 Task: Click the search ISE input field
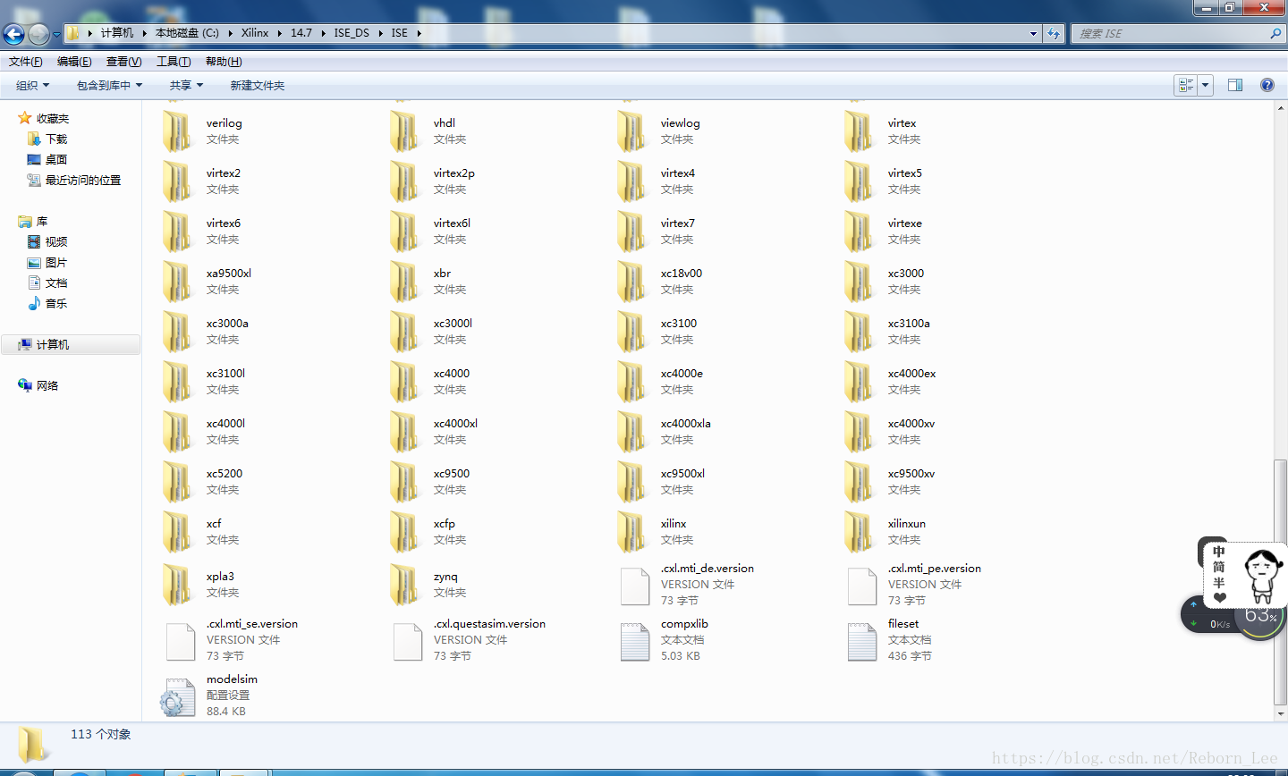[1170, 33]
